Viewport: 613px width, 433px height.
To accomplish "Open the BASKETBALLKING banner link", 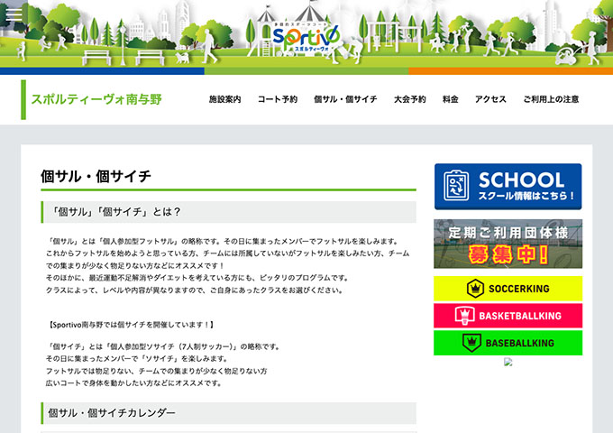I will [508, 315].
